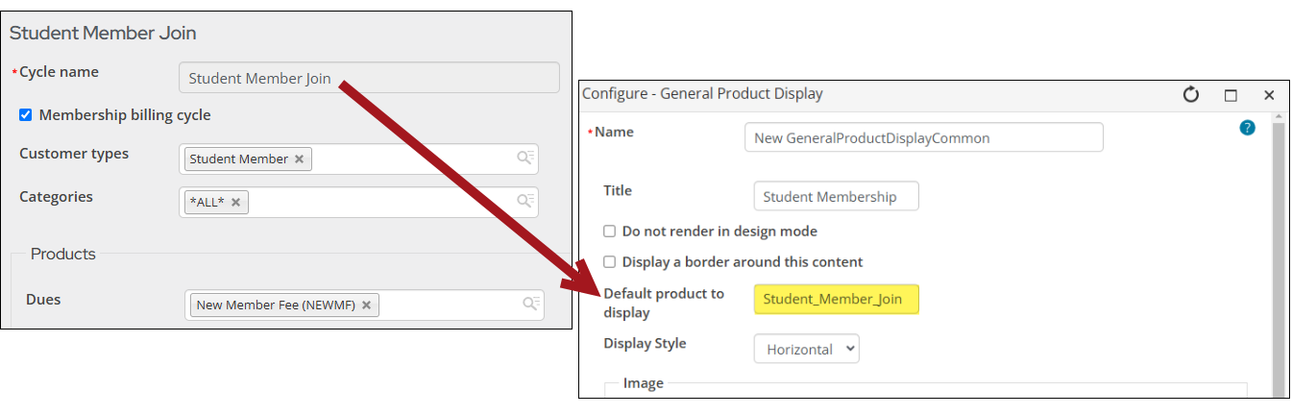
Task: Click the Default product to display field
Action: coord(836,300)
